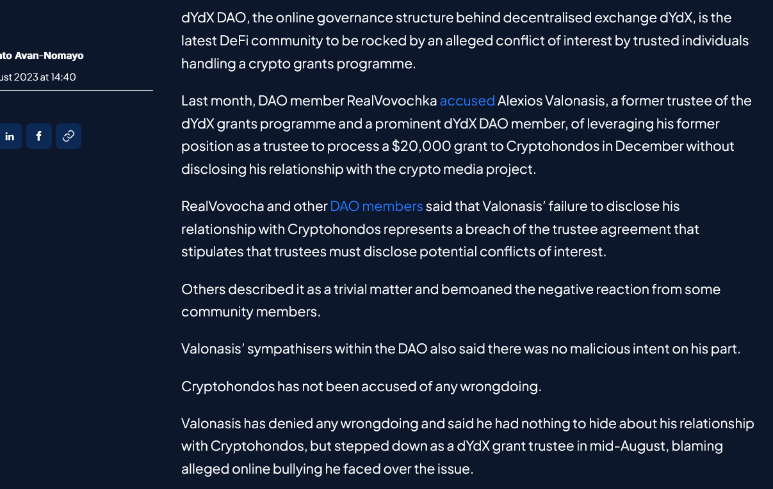Click the sentence about Valonasis' sympathisers

[x=460, y=349]
